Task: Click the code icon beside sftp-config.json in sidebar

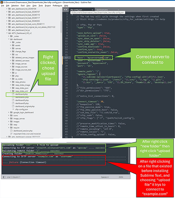Action: [x=13, y=109]
